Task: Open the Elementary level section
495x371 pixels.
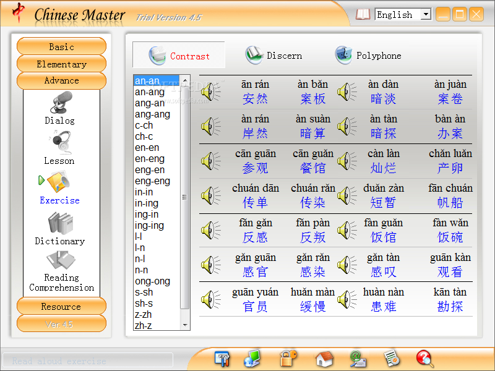Action: (61, 64)
